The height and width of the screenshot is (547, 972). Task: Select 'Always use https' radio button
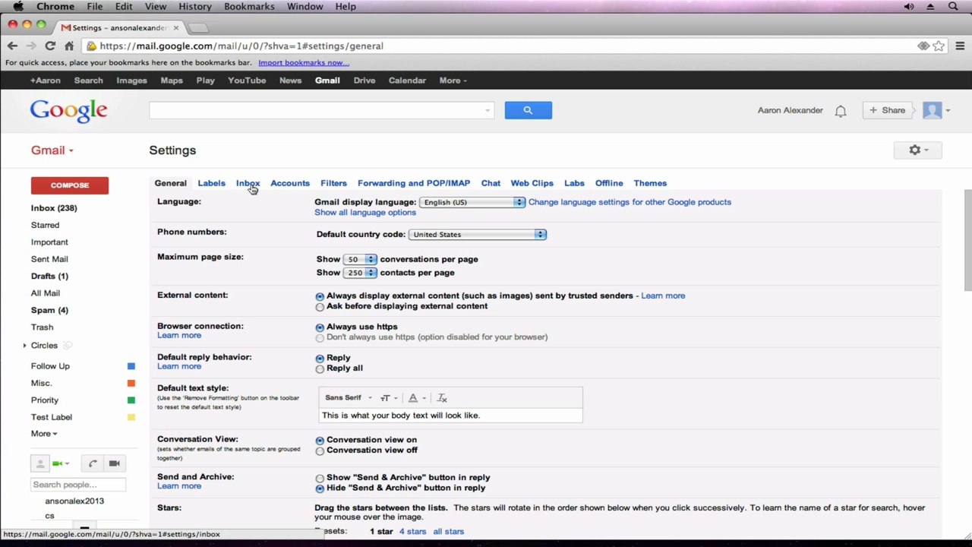point(320,327)
